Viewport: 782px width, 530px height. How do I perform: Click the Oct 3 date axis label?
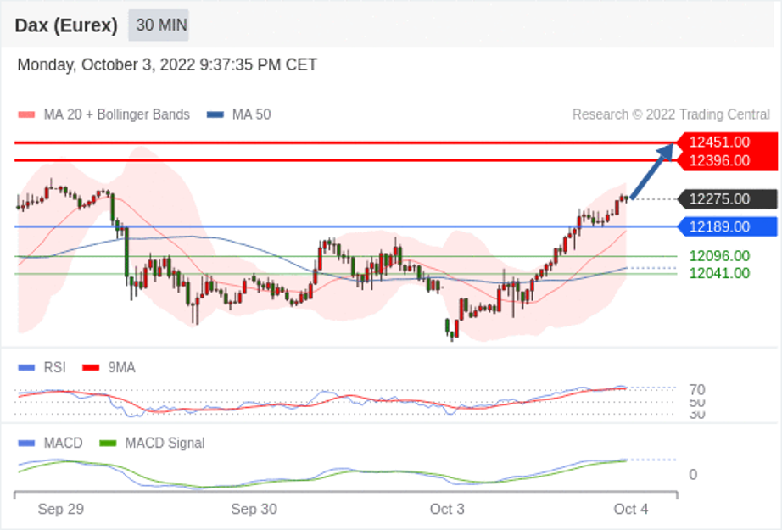447,509
